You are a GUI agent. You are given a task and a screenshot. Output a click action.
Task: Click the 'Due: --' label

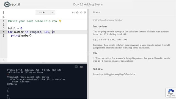click(x=97, y=12)
